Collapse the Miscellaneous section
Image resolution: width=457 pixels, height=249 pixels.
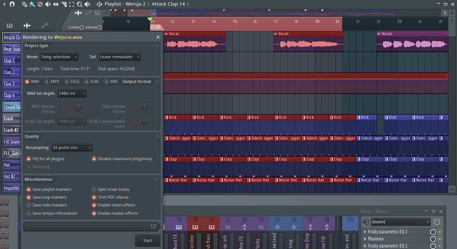point(157,179)
